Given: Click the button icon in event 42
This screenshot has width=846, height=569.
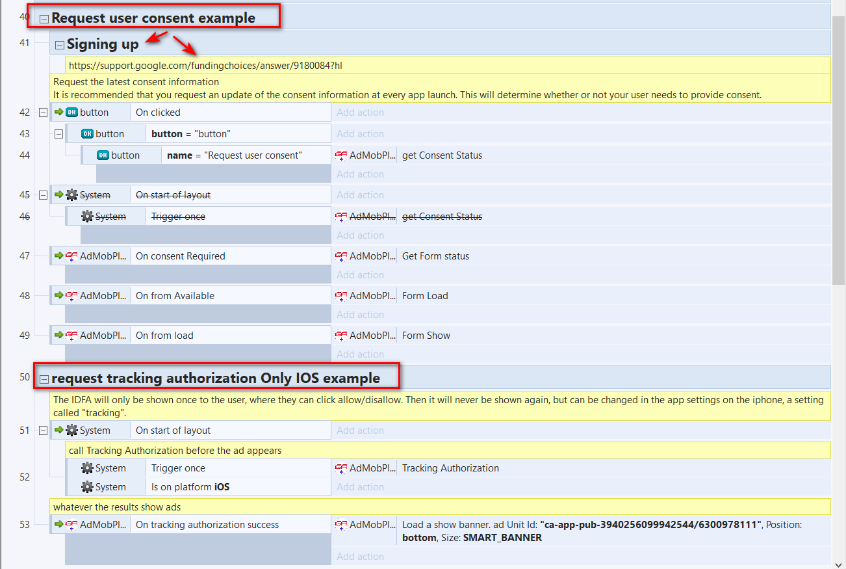Looking at the screenshot, I should click(71, 112).
